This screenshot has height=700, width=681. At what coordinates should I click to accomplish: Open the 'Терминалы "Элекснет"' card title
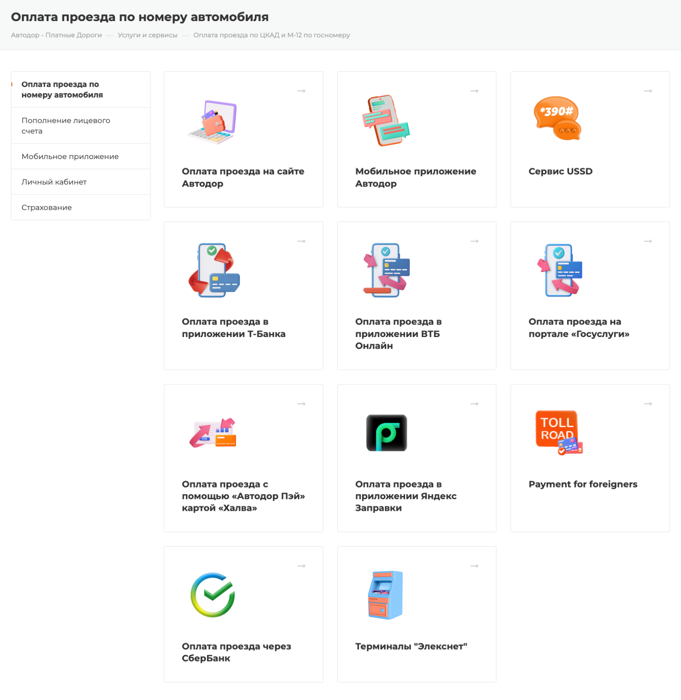pos(411,646)
